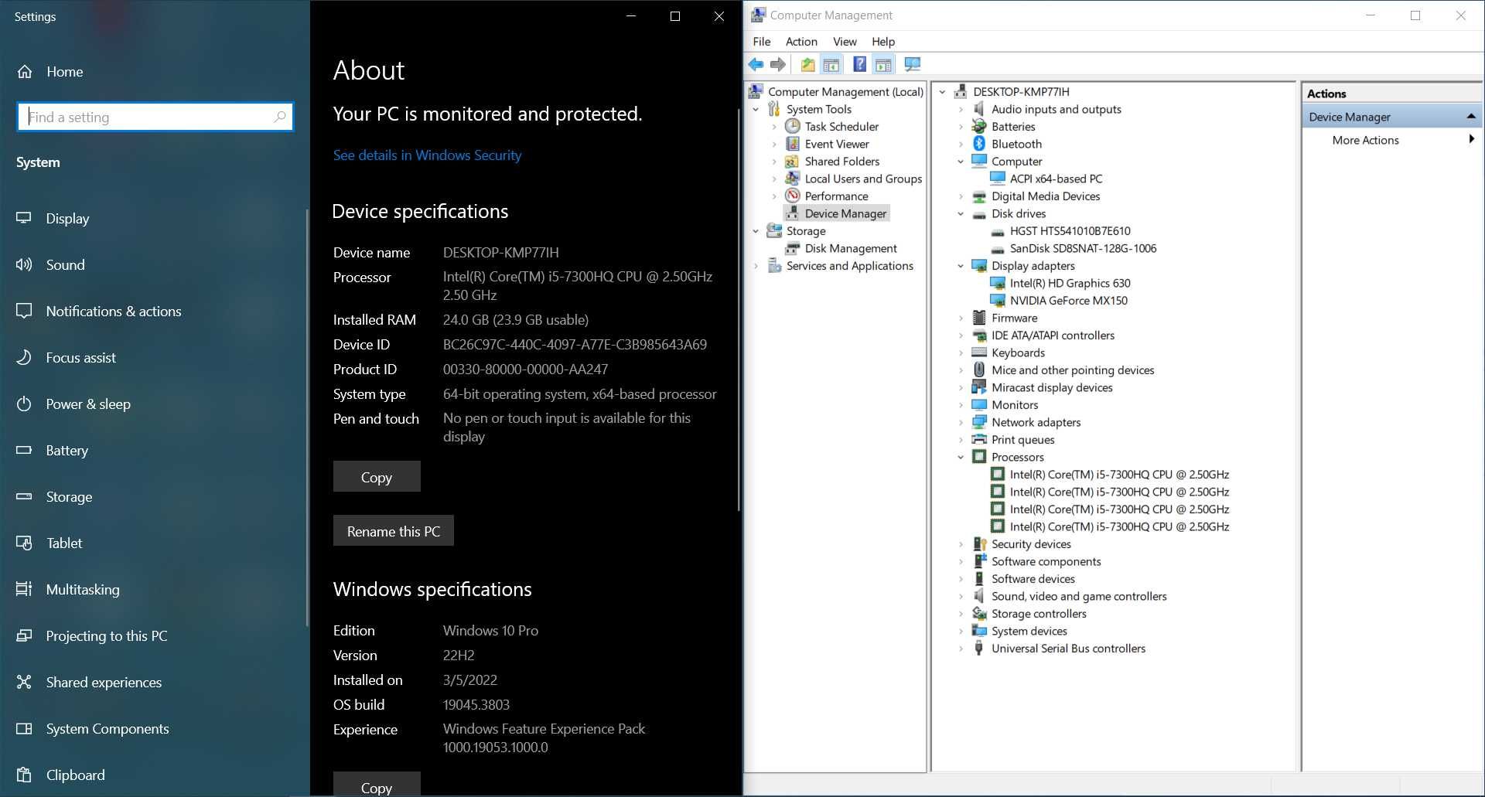Expand the Network adapters node

pyautogui.click(x=961, y=422)
